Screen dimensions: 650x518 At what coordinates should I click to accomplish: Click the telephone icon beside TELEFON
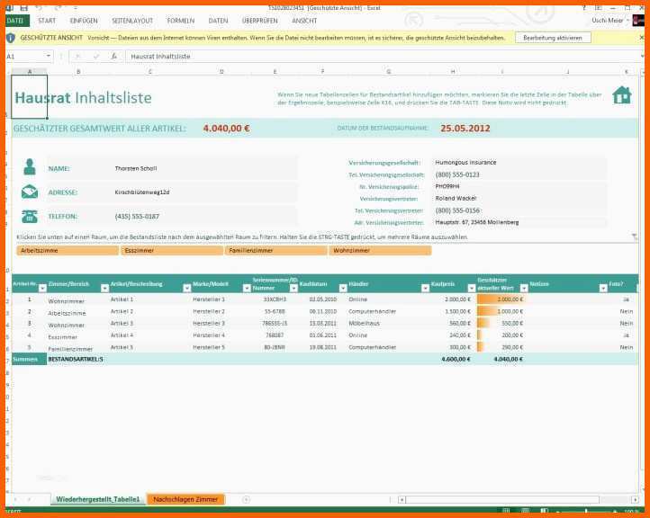30,216
